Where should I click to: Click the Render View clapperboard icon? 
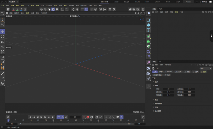[x=130, y=9]
